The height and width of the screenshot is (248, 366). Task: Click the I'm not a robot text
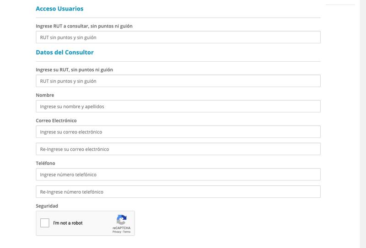68,223
